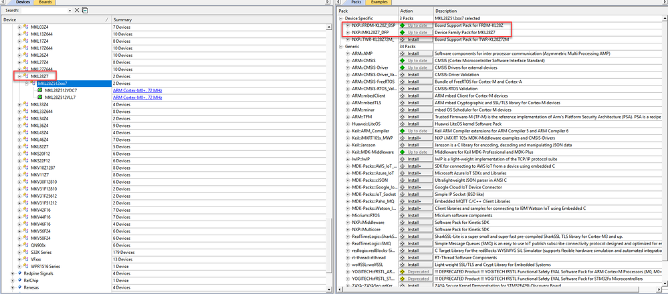Click the MKL03Z4 family icon
The width and height of the screenshot is (668, 294).
point(25,27)
